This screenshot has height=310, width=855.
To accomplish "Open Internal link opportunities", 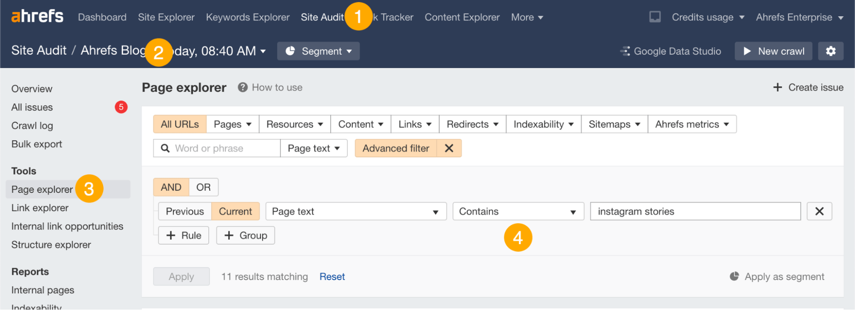I will (67, 226).
